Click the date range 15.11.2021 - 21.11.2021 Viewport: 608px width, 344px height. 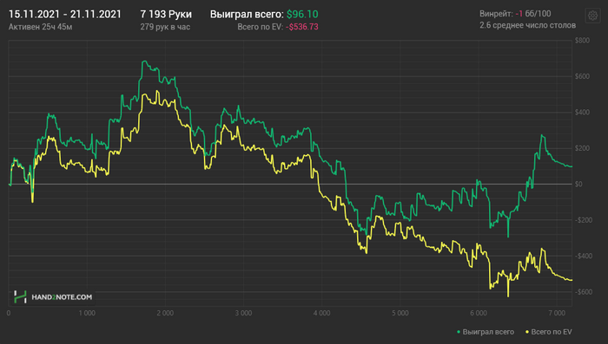65,15
